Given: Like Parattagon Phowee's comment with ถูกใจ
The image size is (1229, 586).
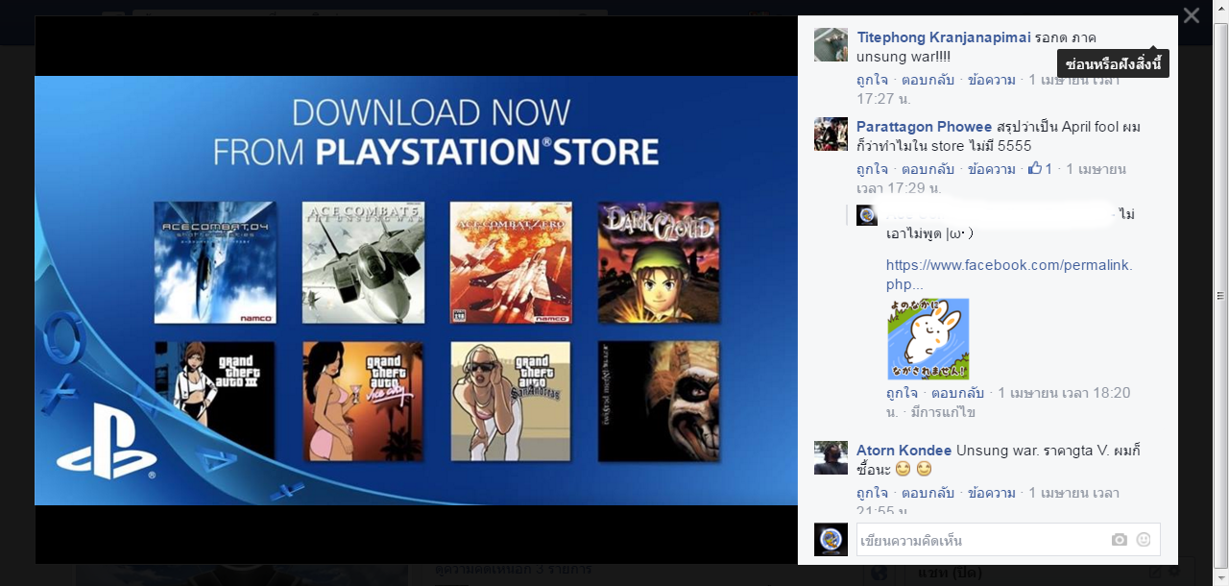Looking at the screenshot, I should point(872,169).
